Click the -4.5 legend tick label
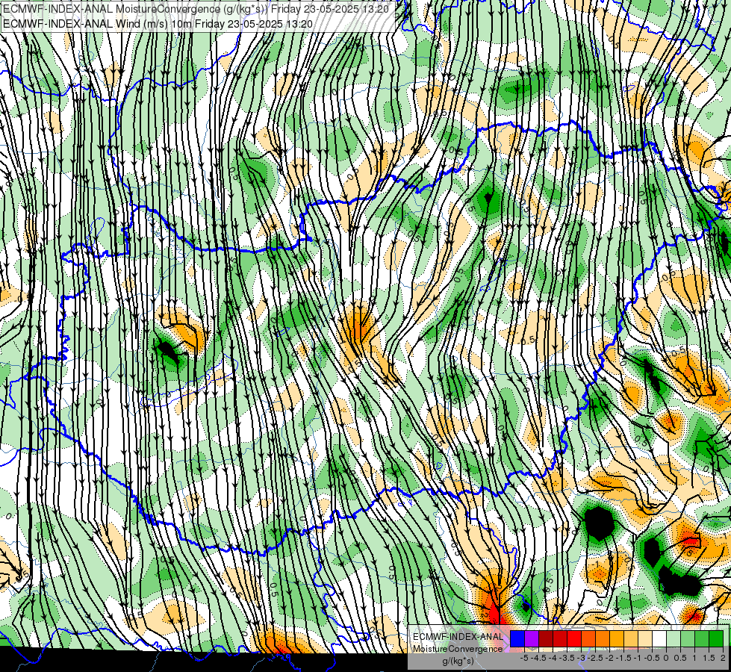Screen dimensions: 731x672 538,658
